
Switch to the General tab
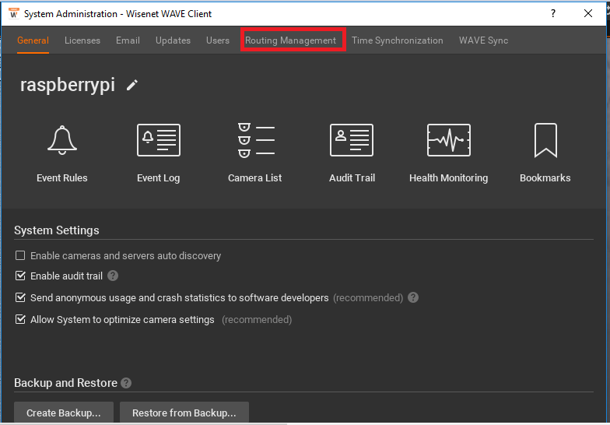click(x=33, y=40)
